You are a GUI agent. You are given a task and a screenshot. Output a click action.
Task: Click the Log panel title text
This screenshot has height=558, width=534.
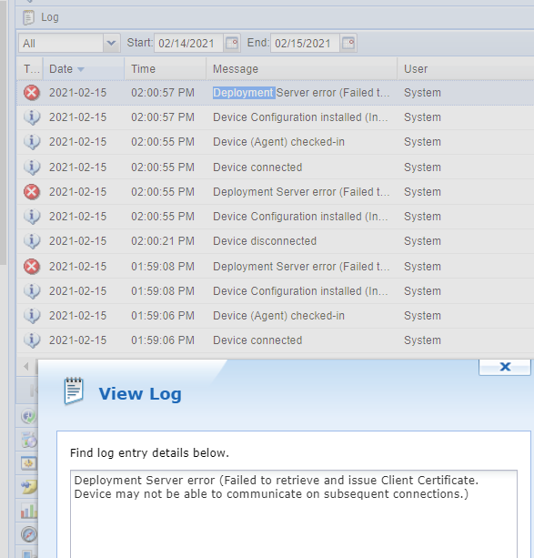[50, 17]
